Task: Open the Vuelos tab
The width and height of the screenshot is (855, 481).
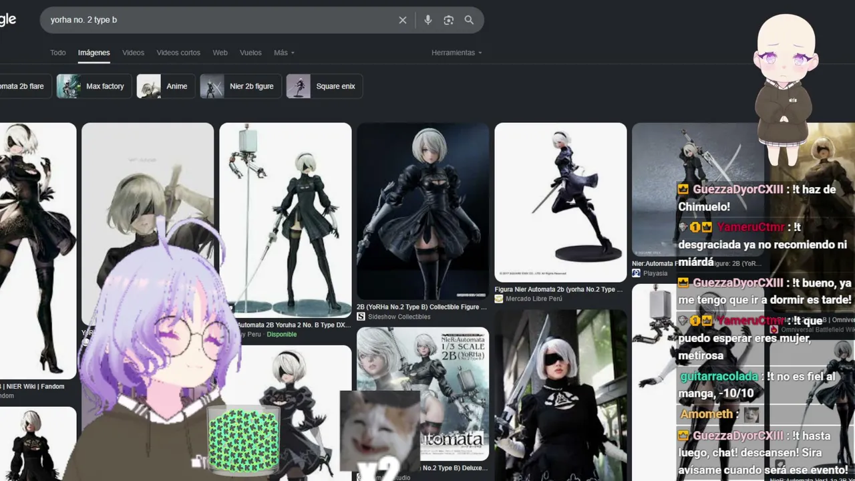Action: click(250, 53)
